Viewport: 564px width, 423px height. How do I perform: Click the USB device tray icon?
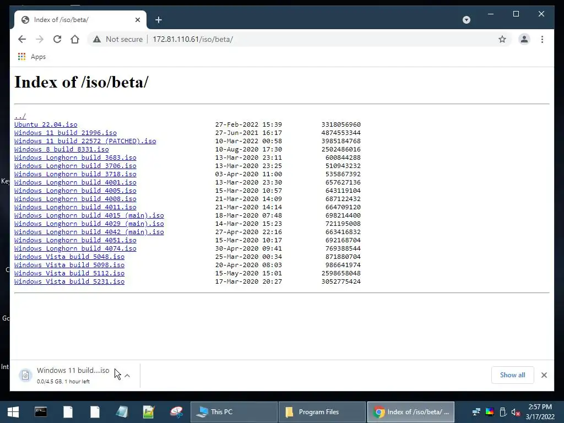click(x=503, y=412)
